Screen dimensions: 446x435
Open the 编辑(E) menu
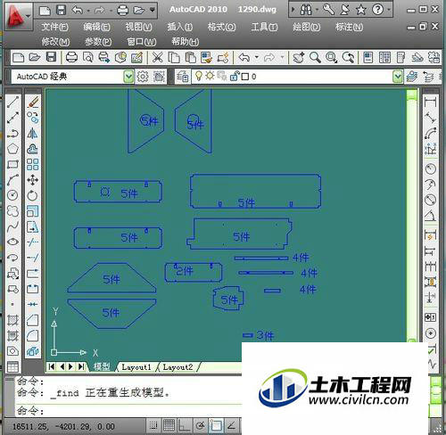point(96,27)
